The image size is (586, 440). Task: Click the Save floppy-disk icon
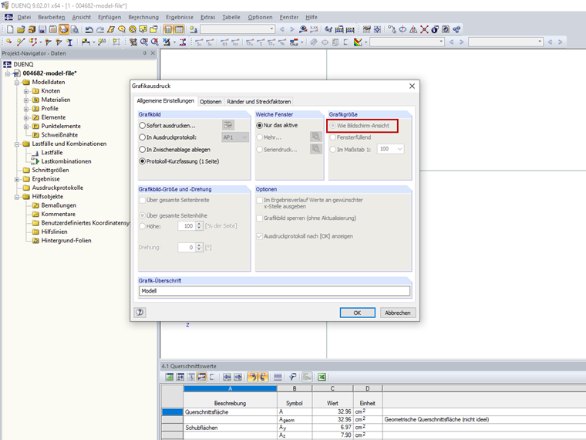[42, 29]
